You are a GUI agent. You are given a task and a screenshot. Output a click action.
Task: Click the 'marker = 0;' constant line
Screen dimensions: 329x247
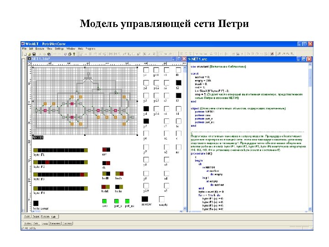click(x=202, y=77)
